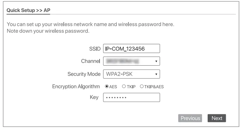
Task: Click the Key label text
Action: [x=94, y=97]
